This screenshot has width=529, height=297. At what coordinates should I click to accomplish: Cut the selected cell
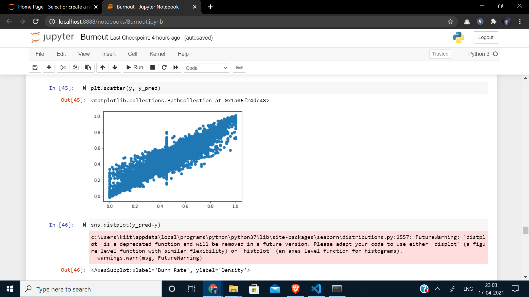[x=63, y=68]
